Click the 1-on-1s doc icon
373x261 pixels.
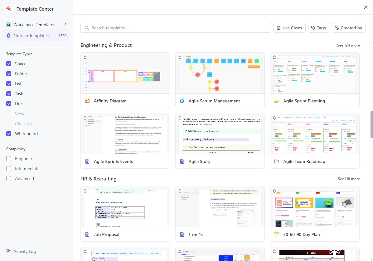pyautogui.click(x=182, y=234)
